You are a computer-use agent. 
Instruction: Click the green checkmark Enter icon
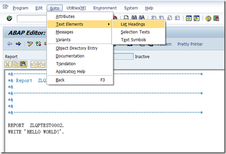(x=10, y=19)
